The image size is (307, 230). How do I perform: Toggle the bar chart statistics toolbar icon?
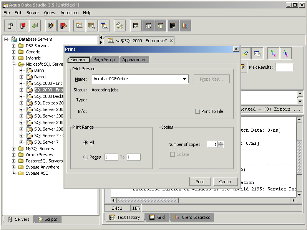(185, 26)
